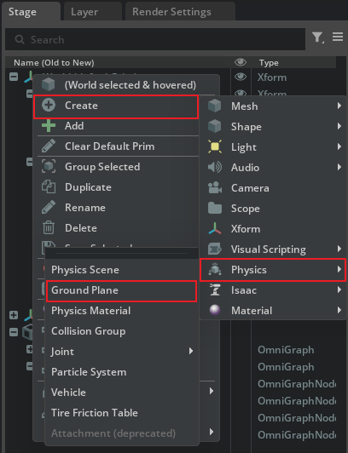Toggle visibility eye for World row

(x=241, y=77)
